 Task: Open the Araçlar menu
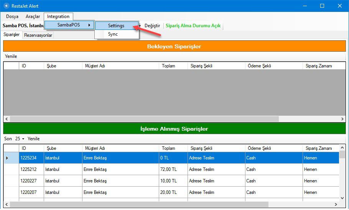(33, 16)
